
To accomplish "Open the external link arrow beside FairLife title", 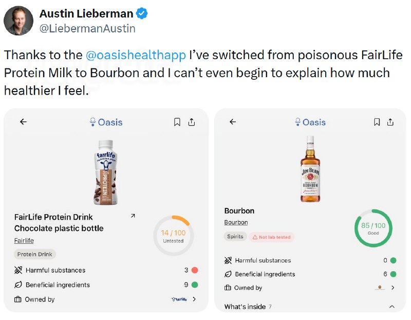I will (133, 216).
